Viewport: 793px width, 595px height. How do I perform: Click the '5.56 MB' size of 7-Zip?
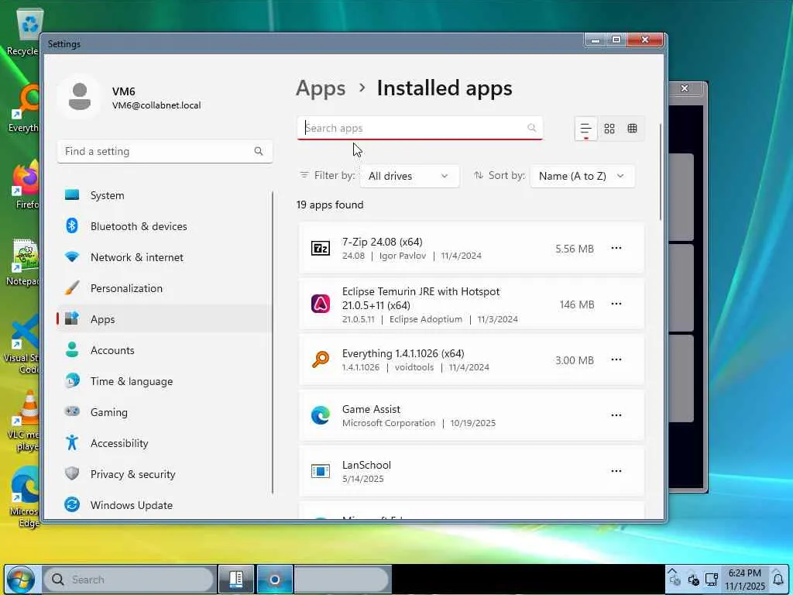[575, 249]
